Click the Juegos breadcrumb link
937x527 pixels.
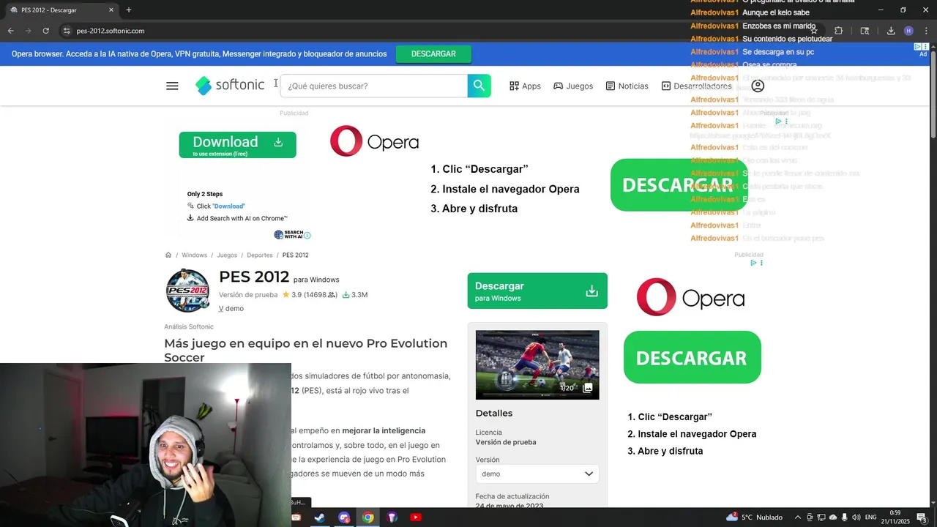click(227, 255)
